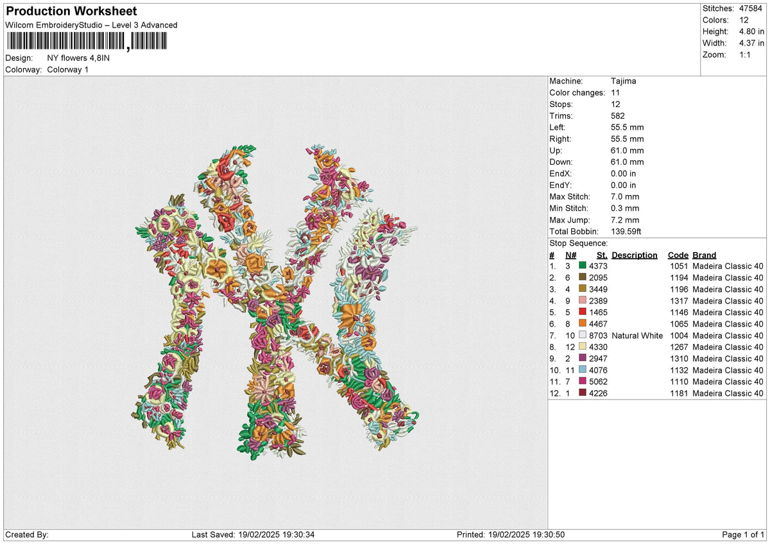Click the 'St.' column header

pyautogui.click(x=602, y=255)
